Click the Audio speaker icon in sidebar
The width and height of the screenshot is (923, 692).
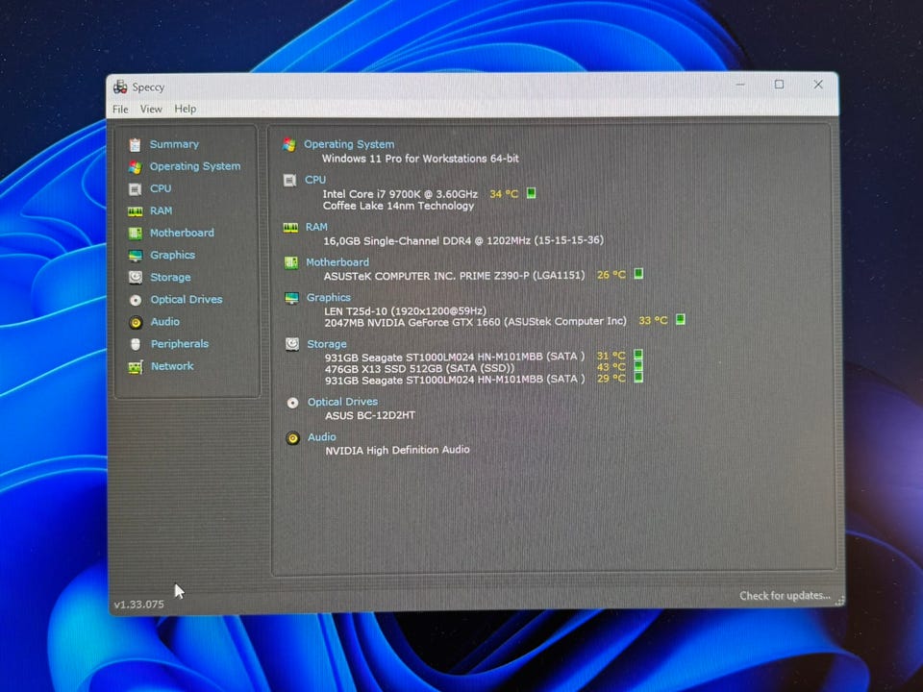[x=136, y=323]
